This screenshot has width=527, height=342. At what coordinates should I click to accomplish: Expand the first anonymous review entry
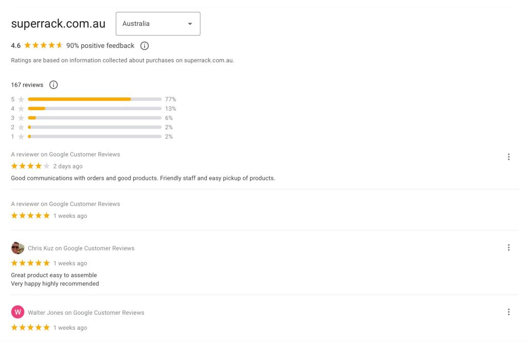[65, 154]
